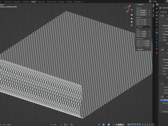Expand UVs section in first Array modifier
The height and width of the screenshot is (126, 168).
click(x=162, y=37)
